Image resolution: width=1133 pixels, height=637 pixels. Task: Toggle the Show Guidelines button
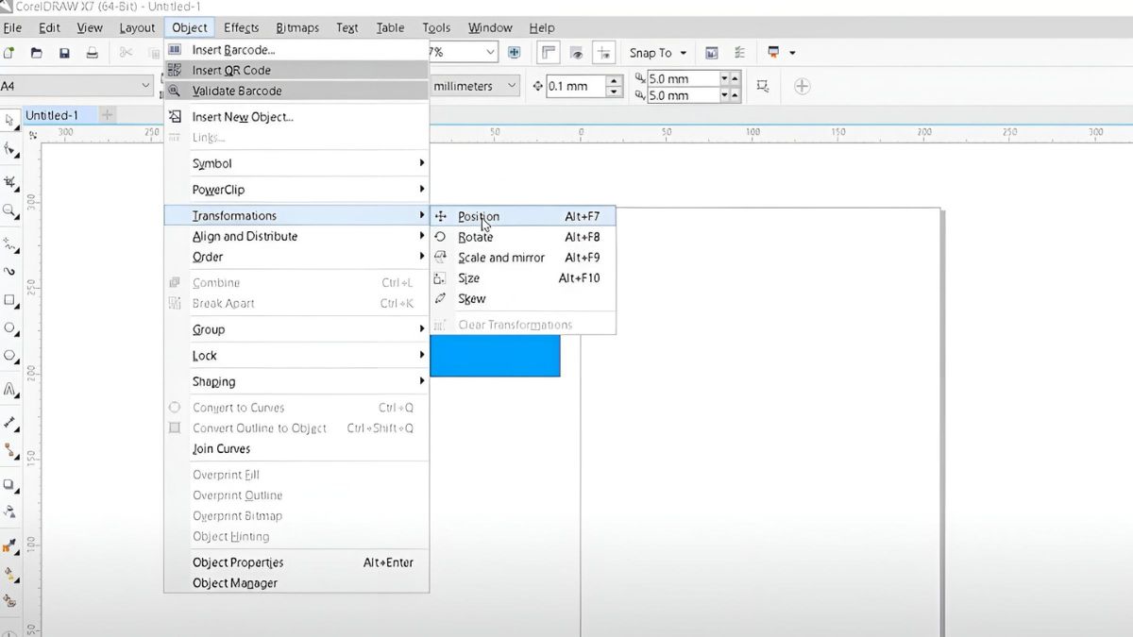[x=604, y=53]
